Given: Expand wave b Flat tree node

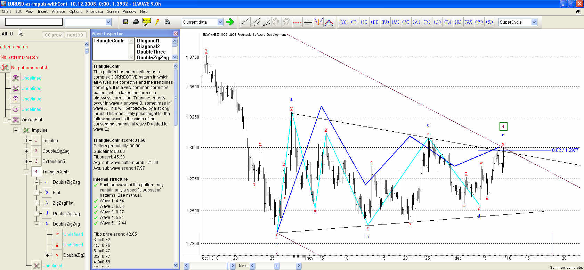Looking at the screenshot, I should (36, 193).
